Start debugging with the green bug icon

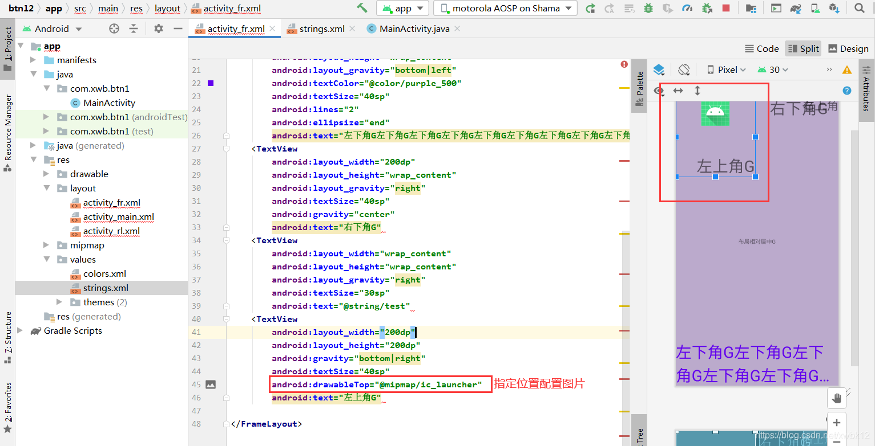pos(648,8)
